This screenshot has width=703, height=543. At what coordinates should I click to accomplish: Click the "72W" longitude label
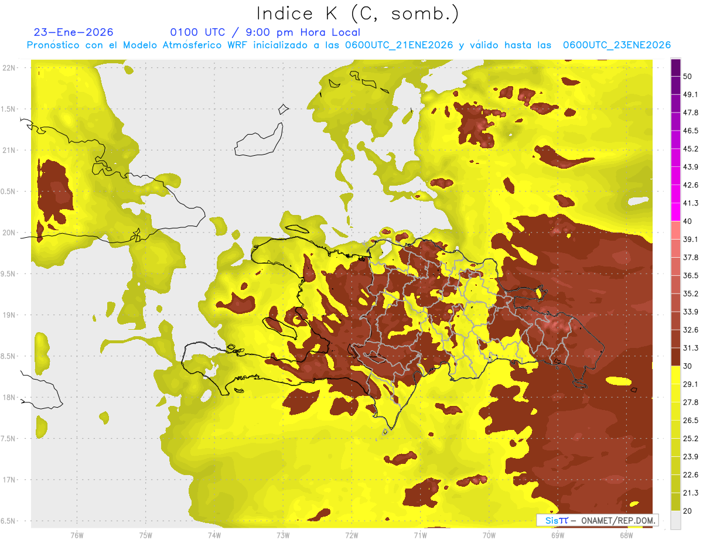tap(351, 535)
